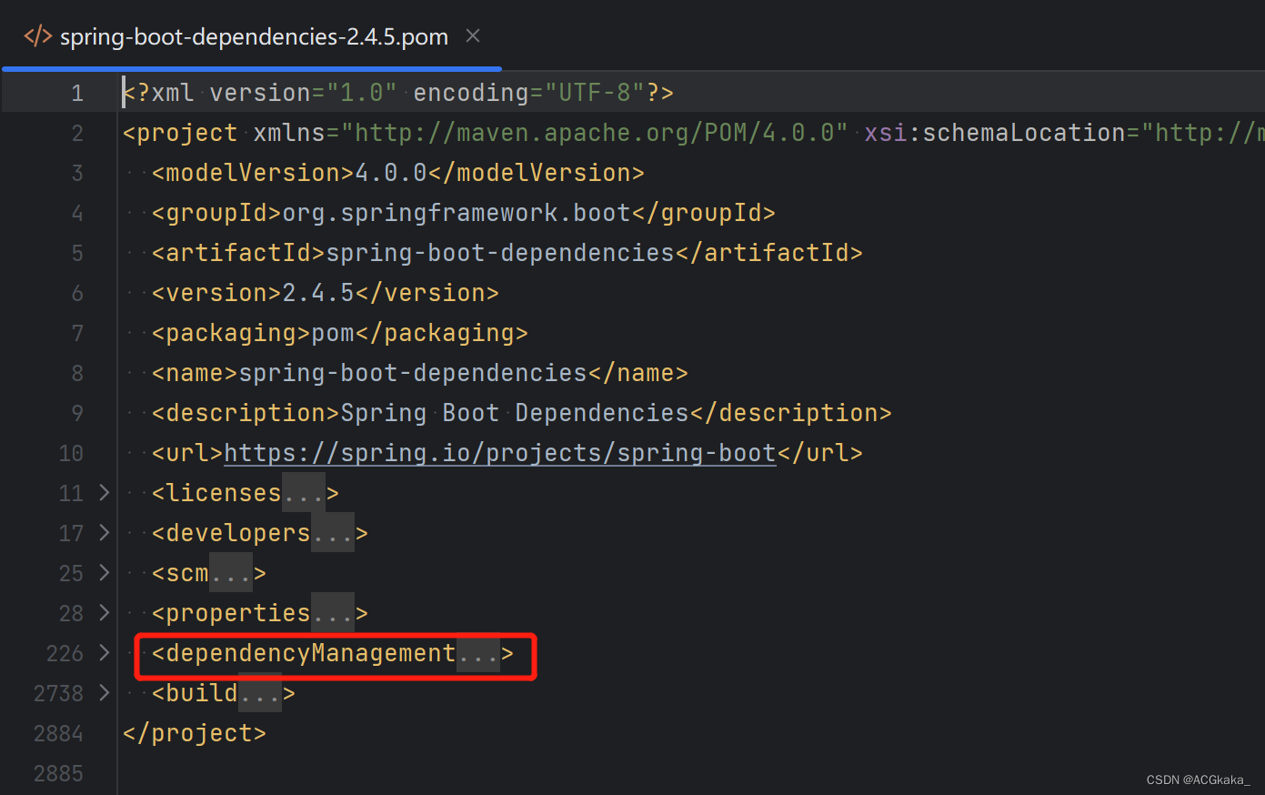
Task: Click the modelVersion 4.0.0 line
Action: click(398, 173)
